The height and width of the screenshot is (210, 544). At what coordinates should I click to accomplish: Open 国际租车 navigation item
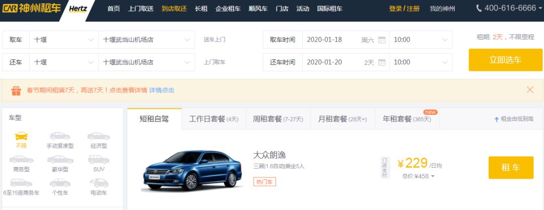click(x=329, y=9)
